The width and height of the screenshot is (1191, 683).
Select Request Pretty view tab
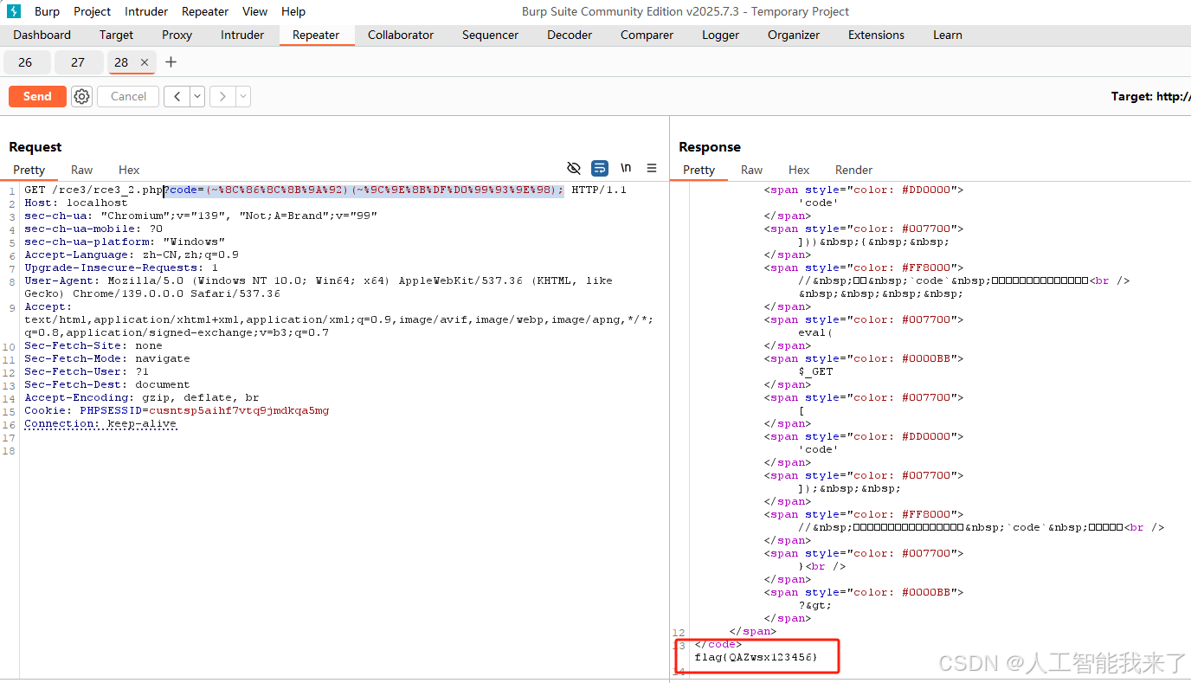[29, 170]
